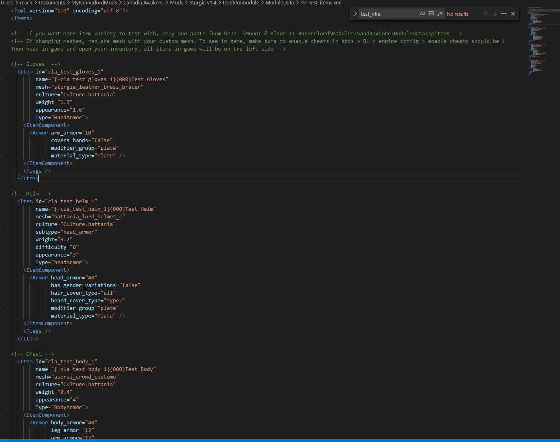
Task: Click MyBannerlordMods breadcrumb folder
Action: click(x=94, y=3)
